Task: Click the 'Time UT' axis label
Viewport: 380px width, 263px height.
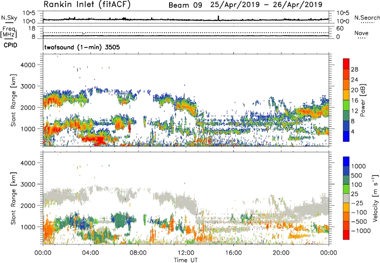Action: (186, 260)
